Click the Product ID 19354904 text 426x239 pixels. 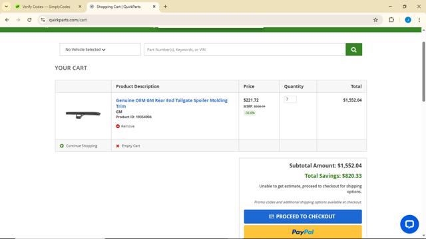pyautogui.click(x=134, y=117)
